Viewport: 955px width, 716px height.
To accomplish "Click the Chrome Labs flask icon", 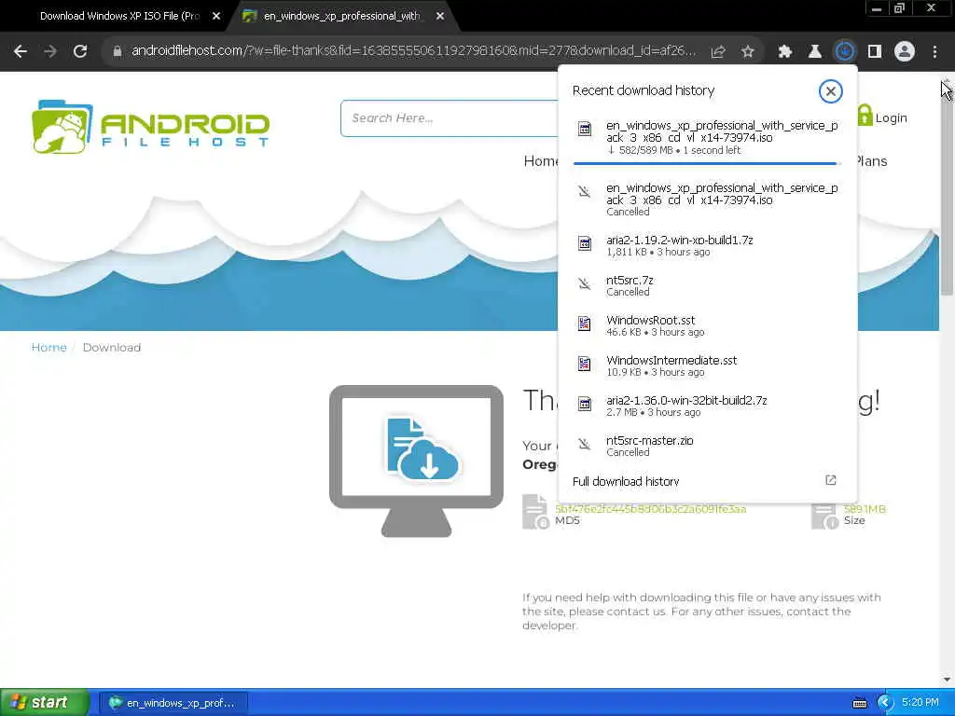I will click(814, 52).
